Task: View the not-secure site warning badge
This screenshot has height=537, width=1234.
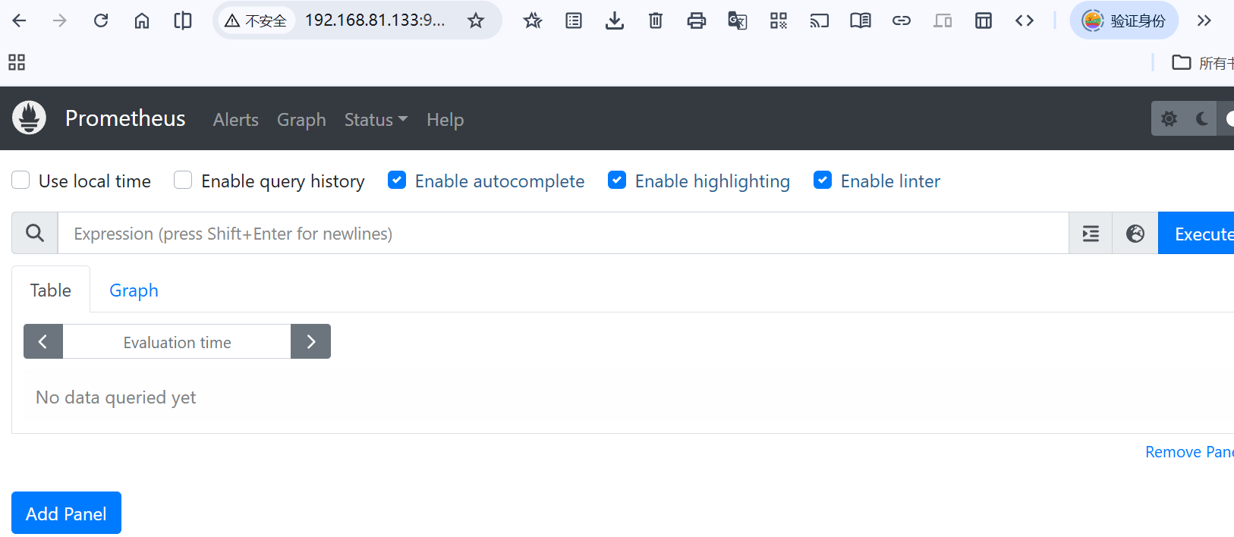Action: (x=256, y=20)
